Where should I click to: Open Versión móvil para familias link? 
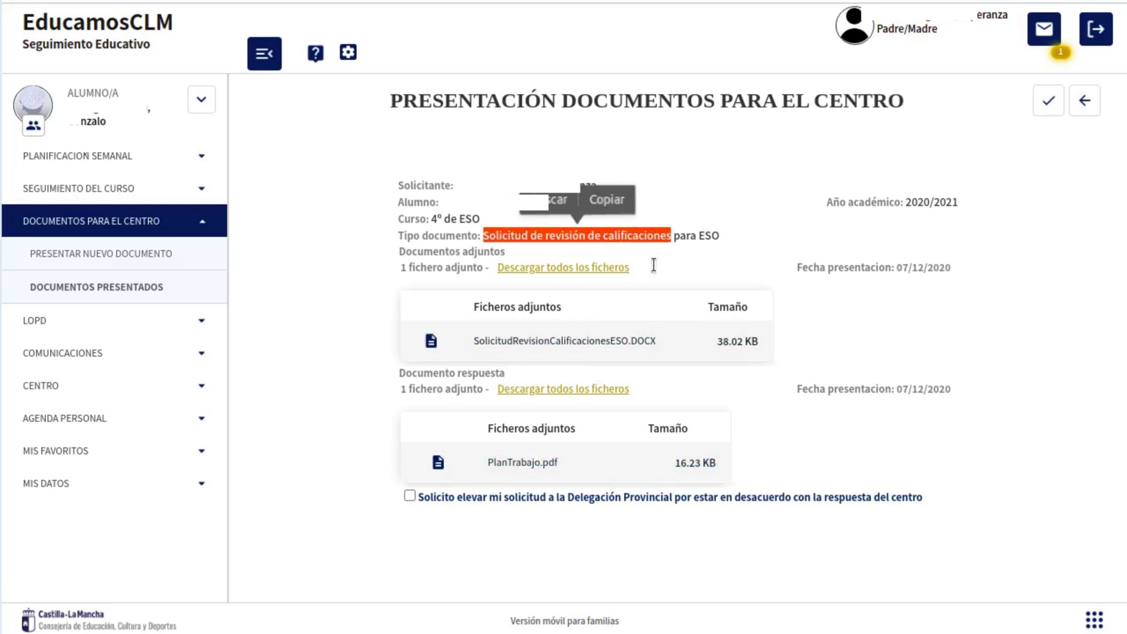(x=564, y=621)
